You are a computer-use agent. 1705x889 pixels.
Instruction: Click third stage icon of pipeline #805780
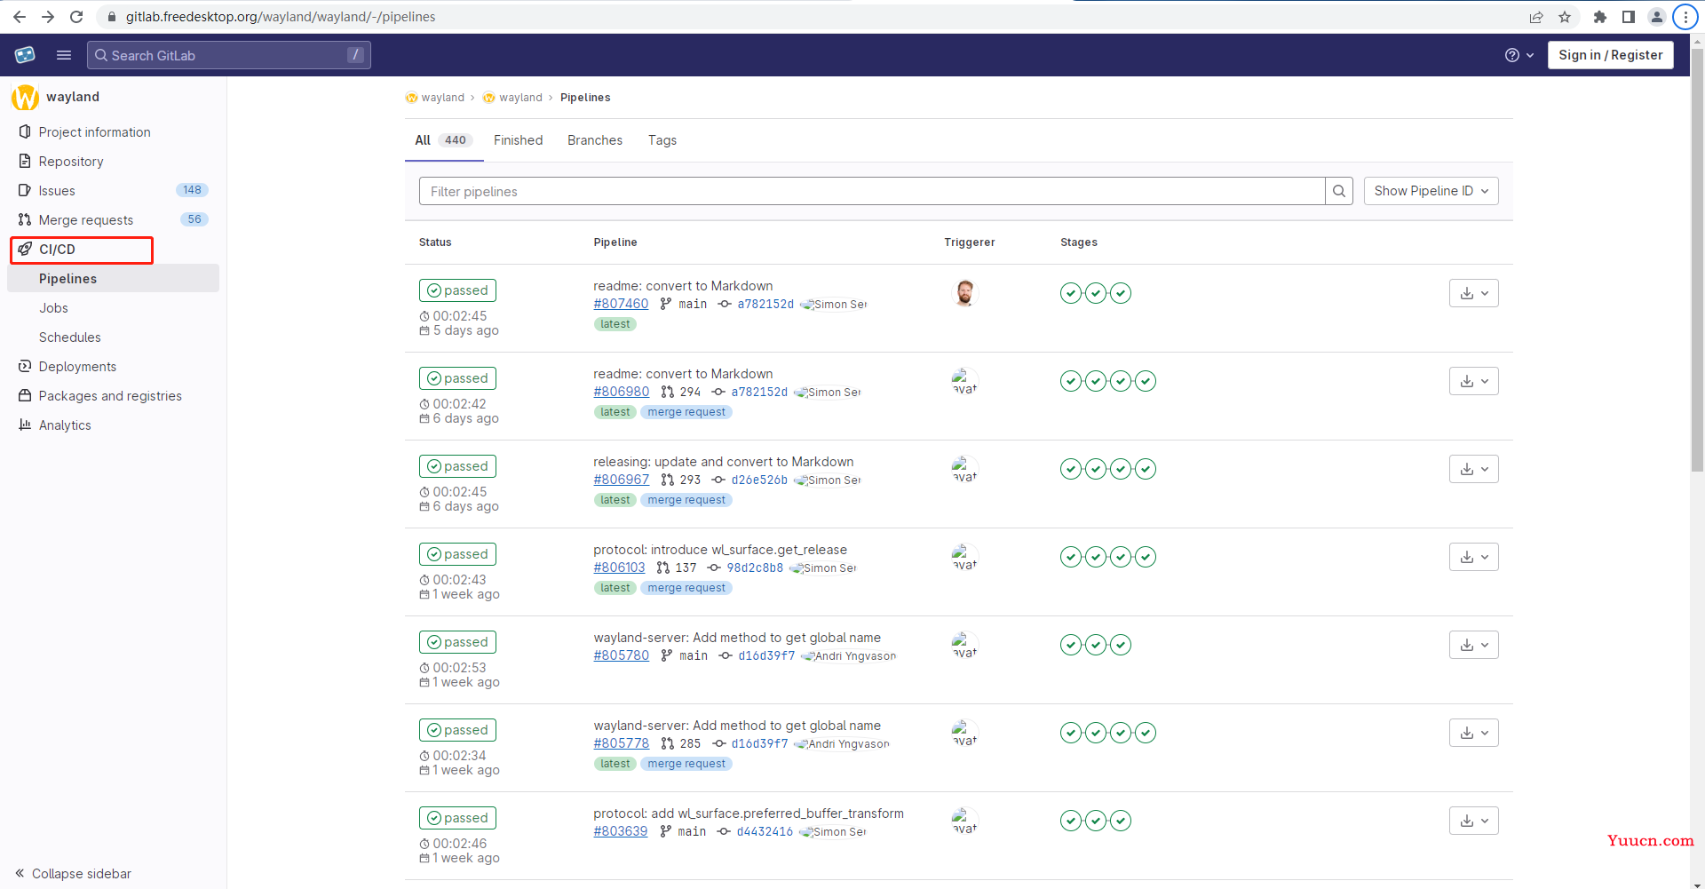pyautogui.click(x=1121, y=645)
